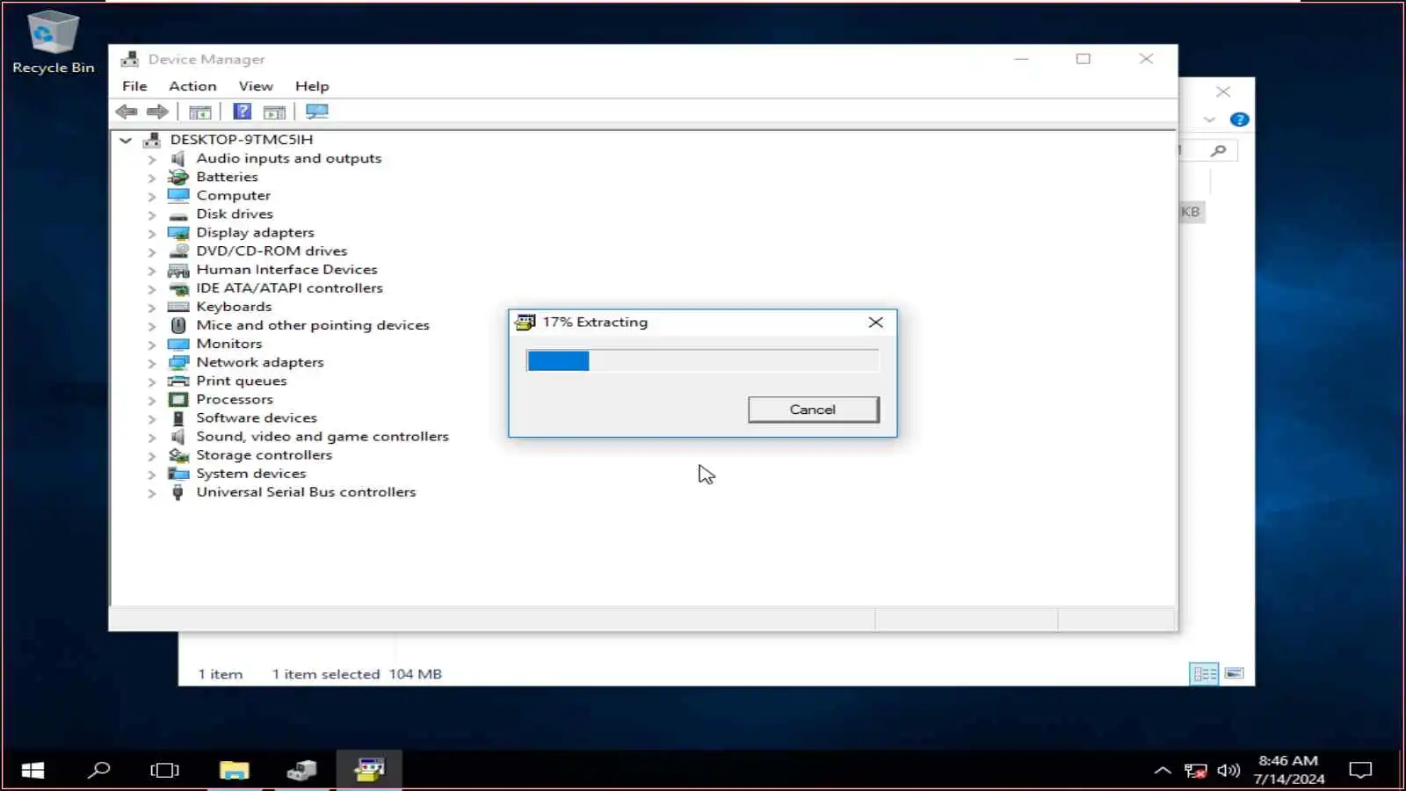Cancel the extraction
The height and width of the screenshot is (791, 1406).
point(813,410)
